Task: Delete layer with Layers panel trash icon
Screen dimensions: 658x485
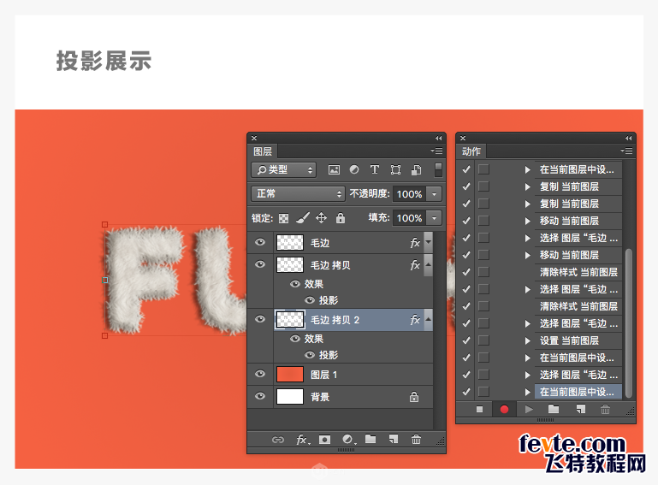Action: (417, 440)
